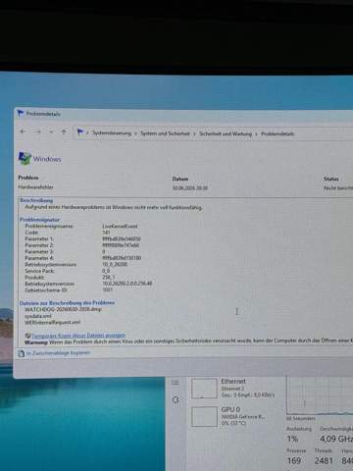
Task: Select System und Sicherheit breadcrumb
Action: (x=165, y=133)
